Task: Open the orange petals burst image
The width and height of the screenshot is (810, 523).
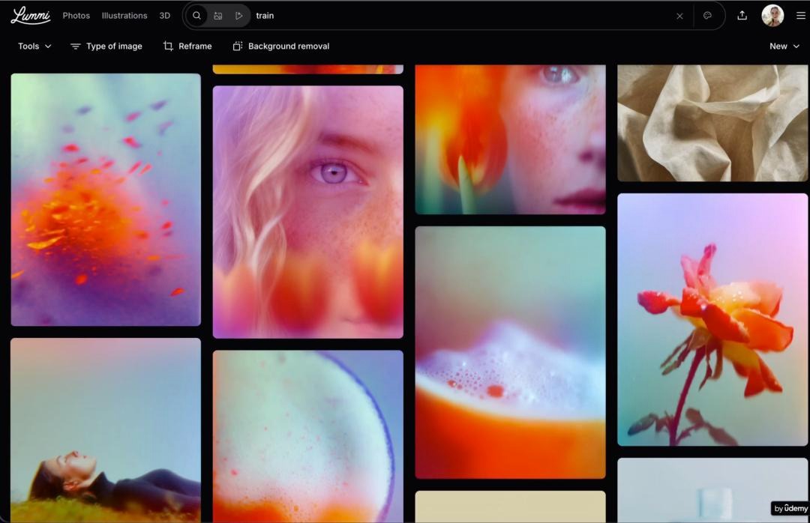Action: tap(106, 199)
